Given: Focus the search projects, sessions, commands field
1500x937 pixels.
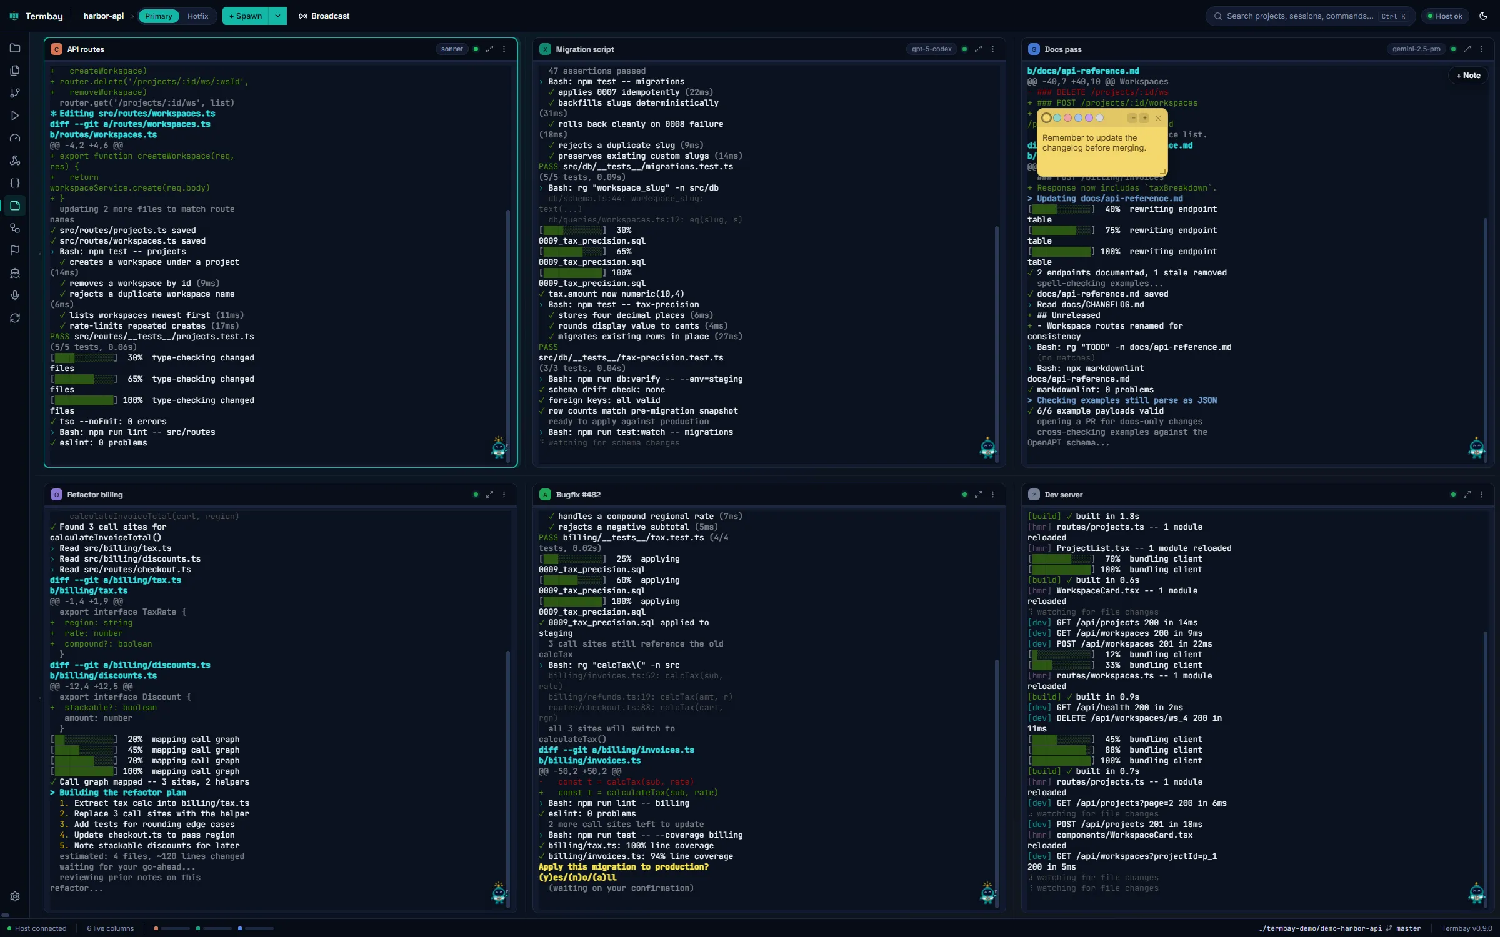Looking at the screenshot, I should [x=1310, y=16].
